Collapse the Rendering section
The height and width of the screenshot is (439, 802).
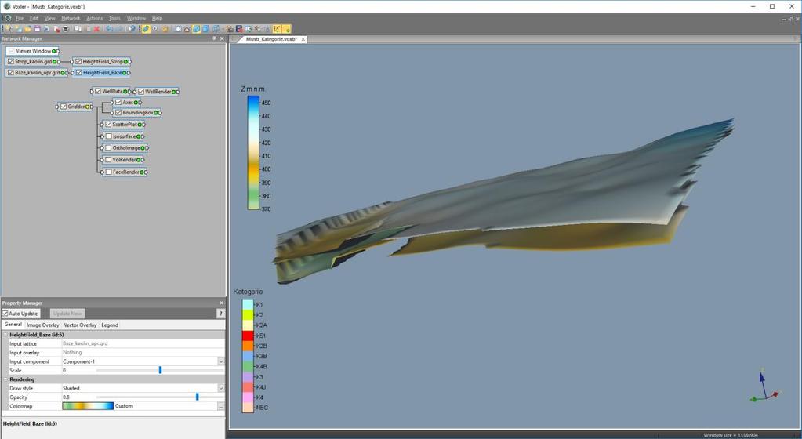[x=5, y=379]
